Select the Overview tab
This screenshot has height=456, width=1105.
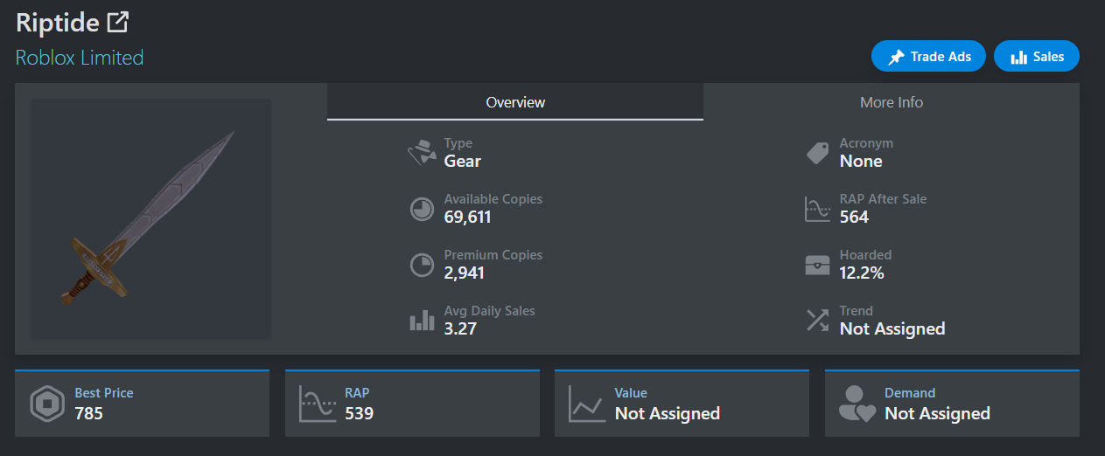515,102
